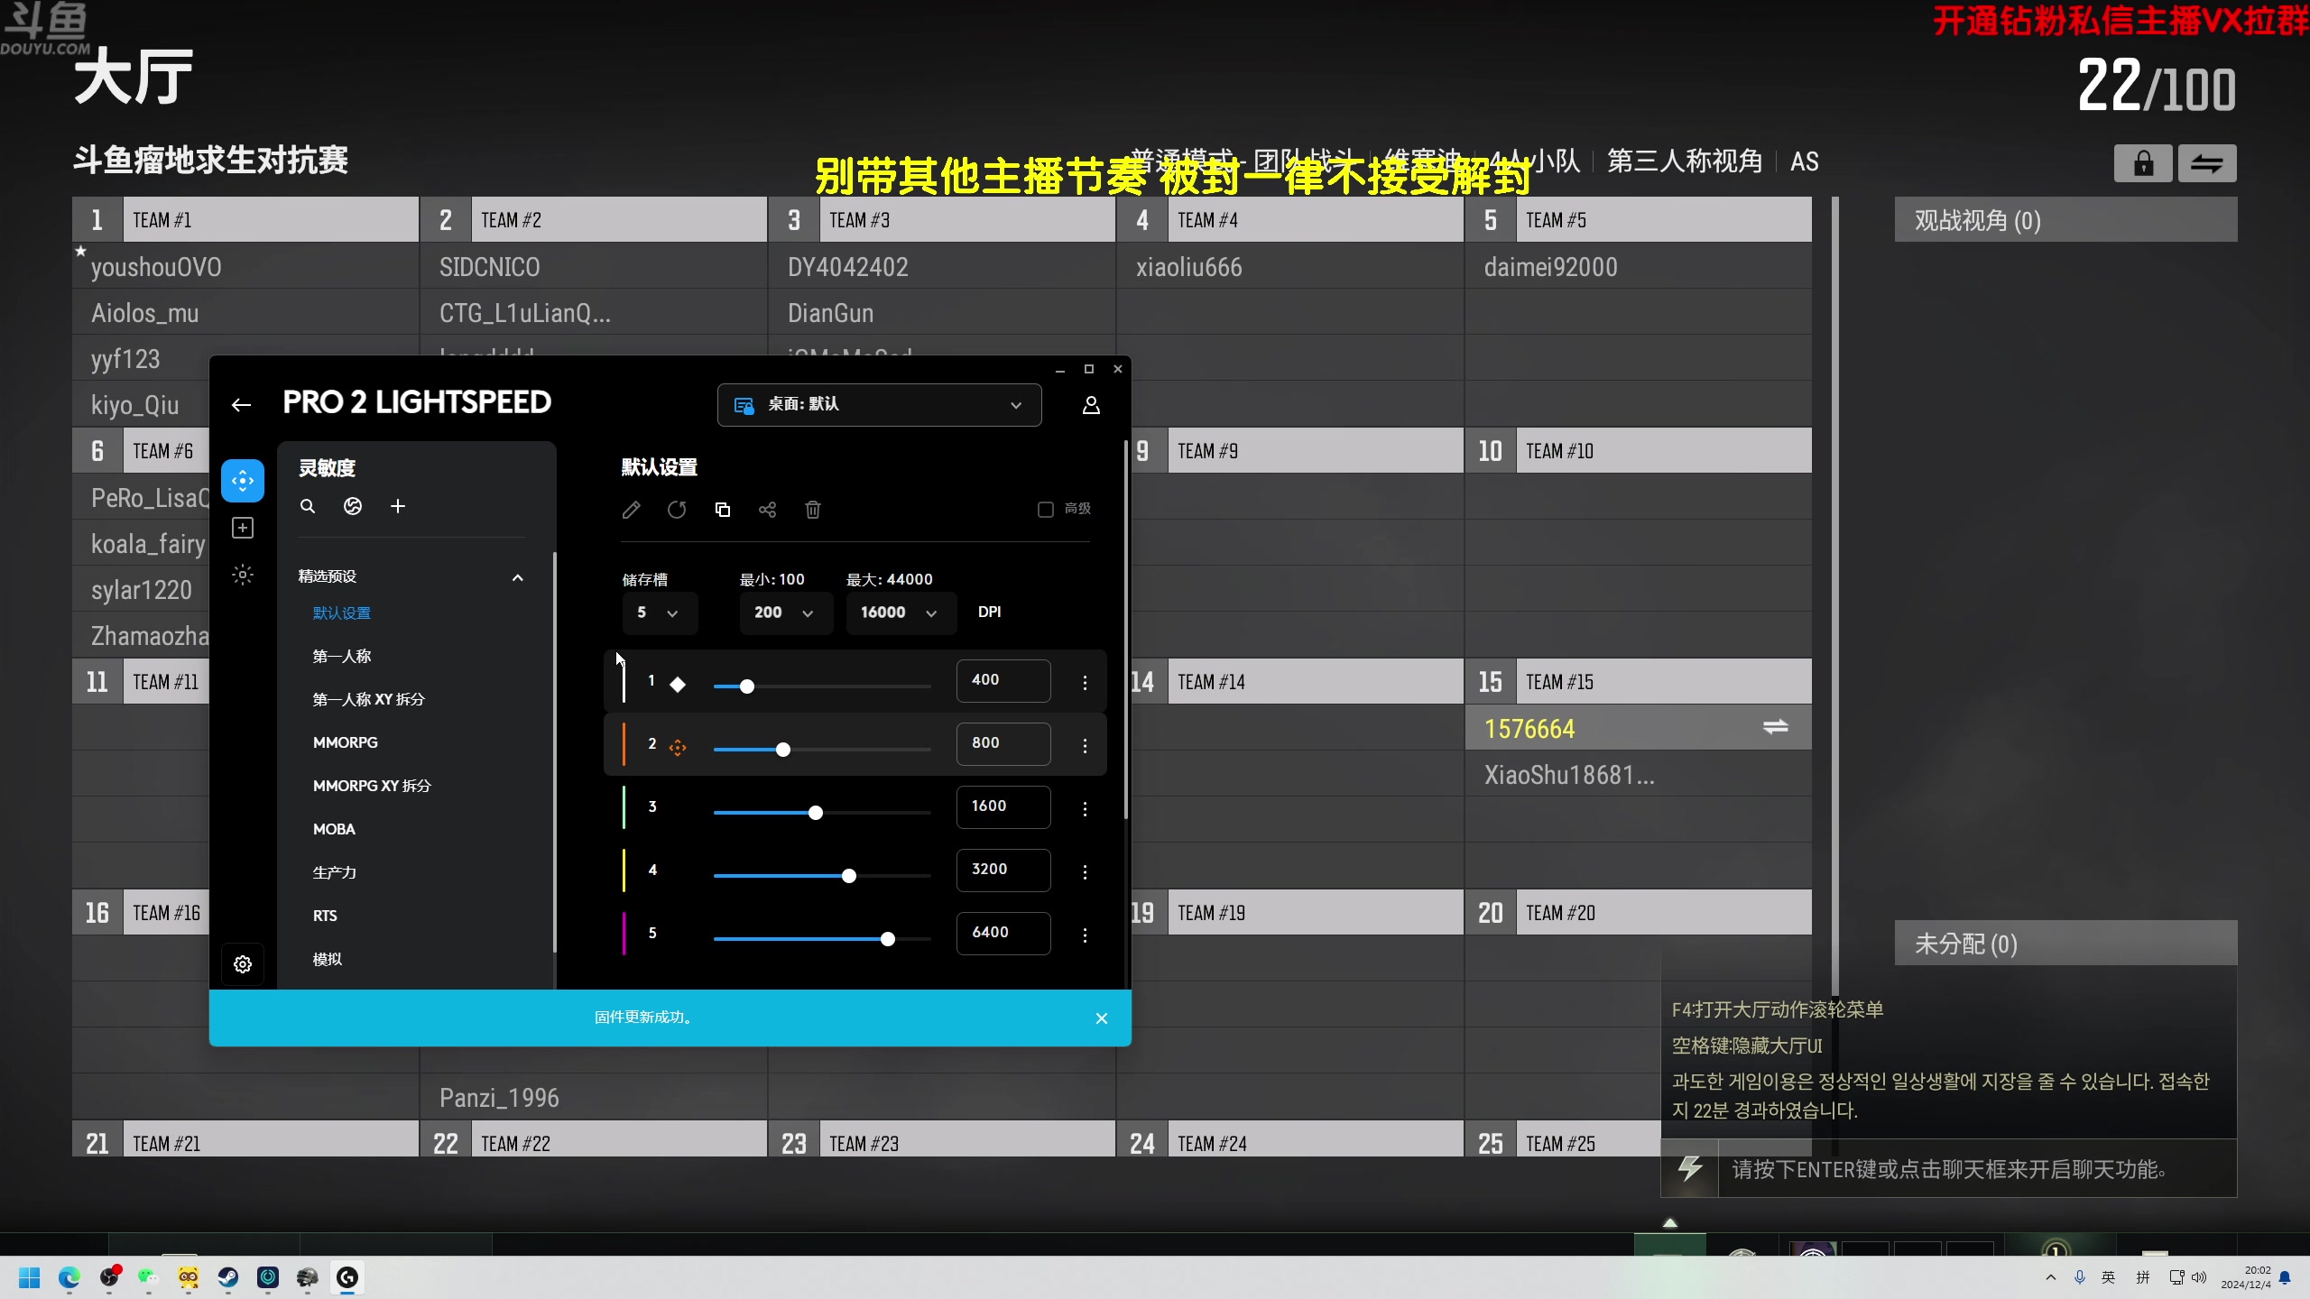
Task: Select the 模拟 preset
Action: 327,959
